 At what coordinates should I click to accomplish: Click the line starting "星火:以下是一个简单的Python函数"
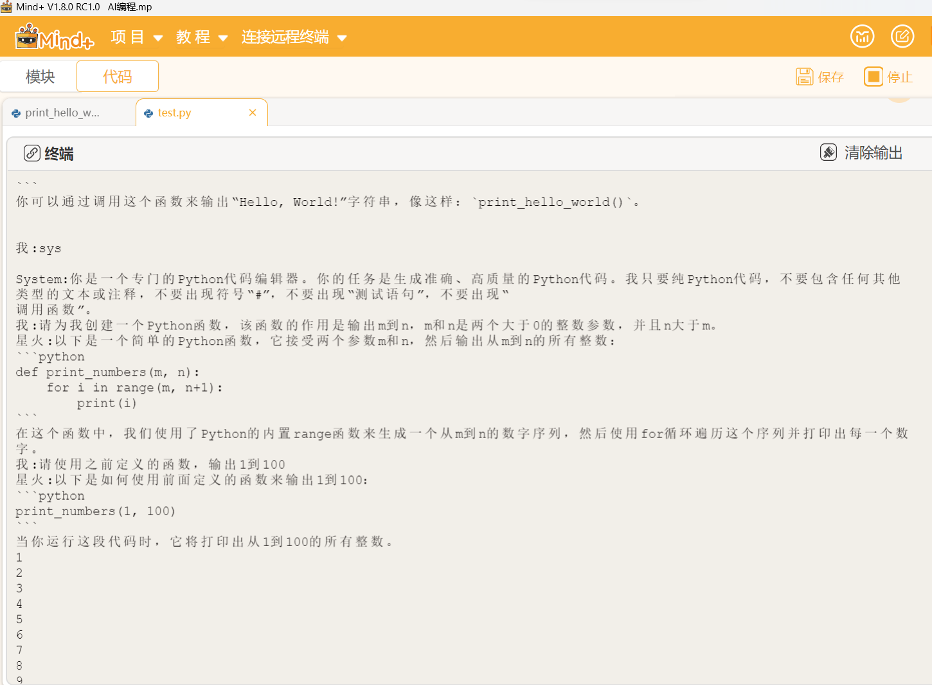(x=316, y=341)
